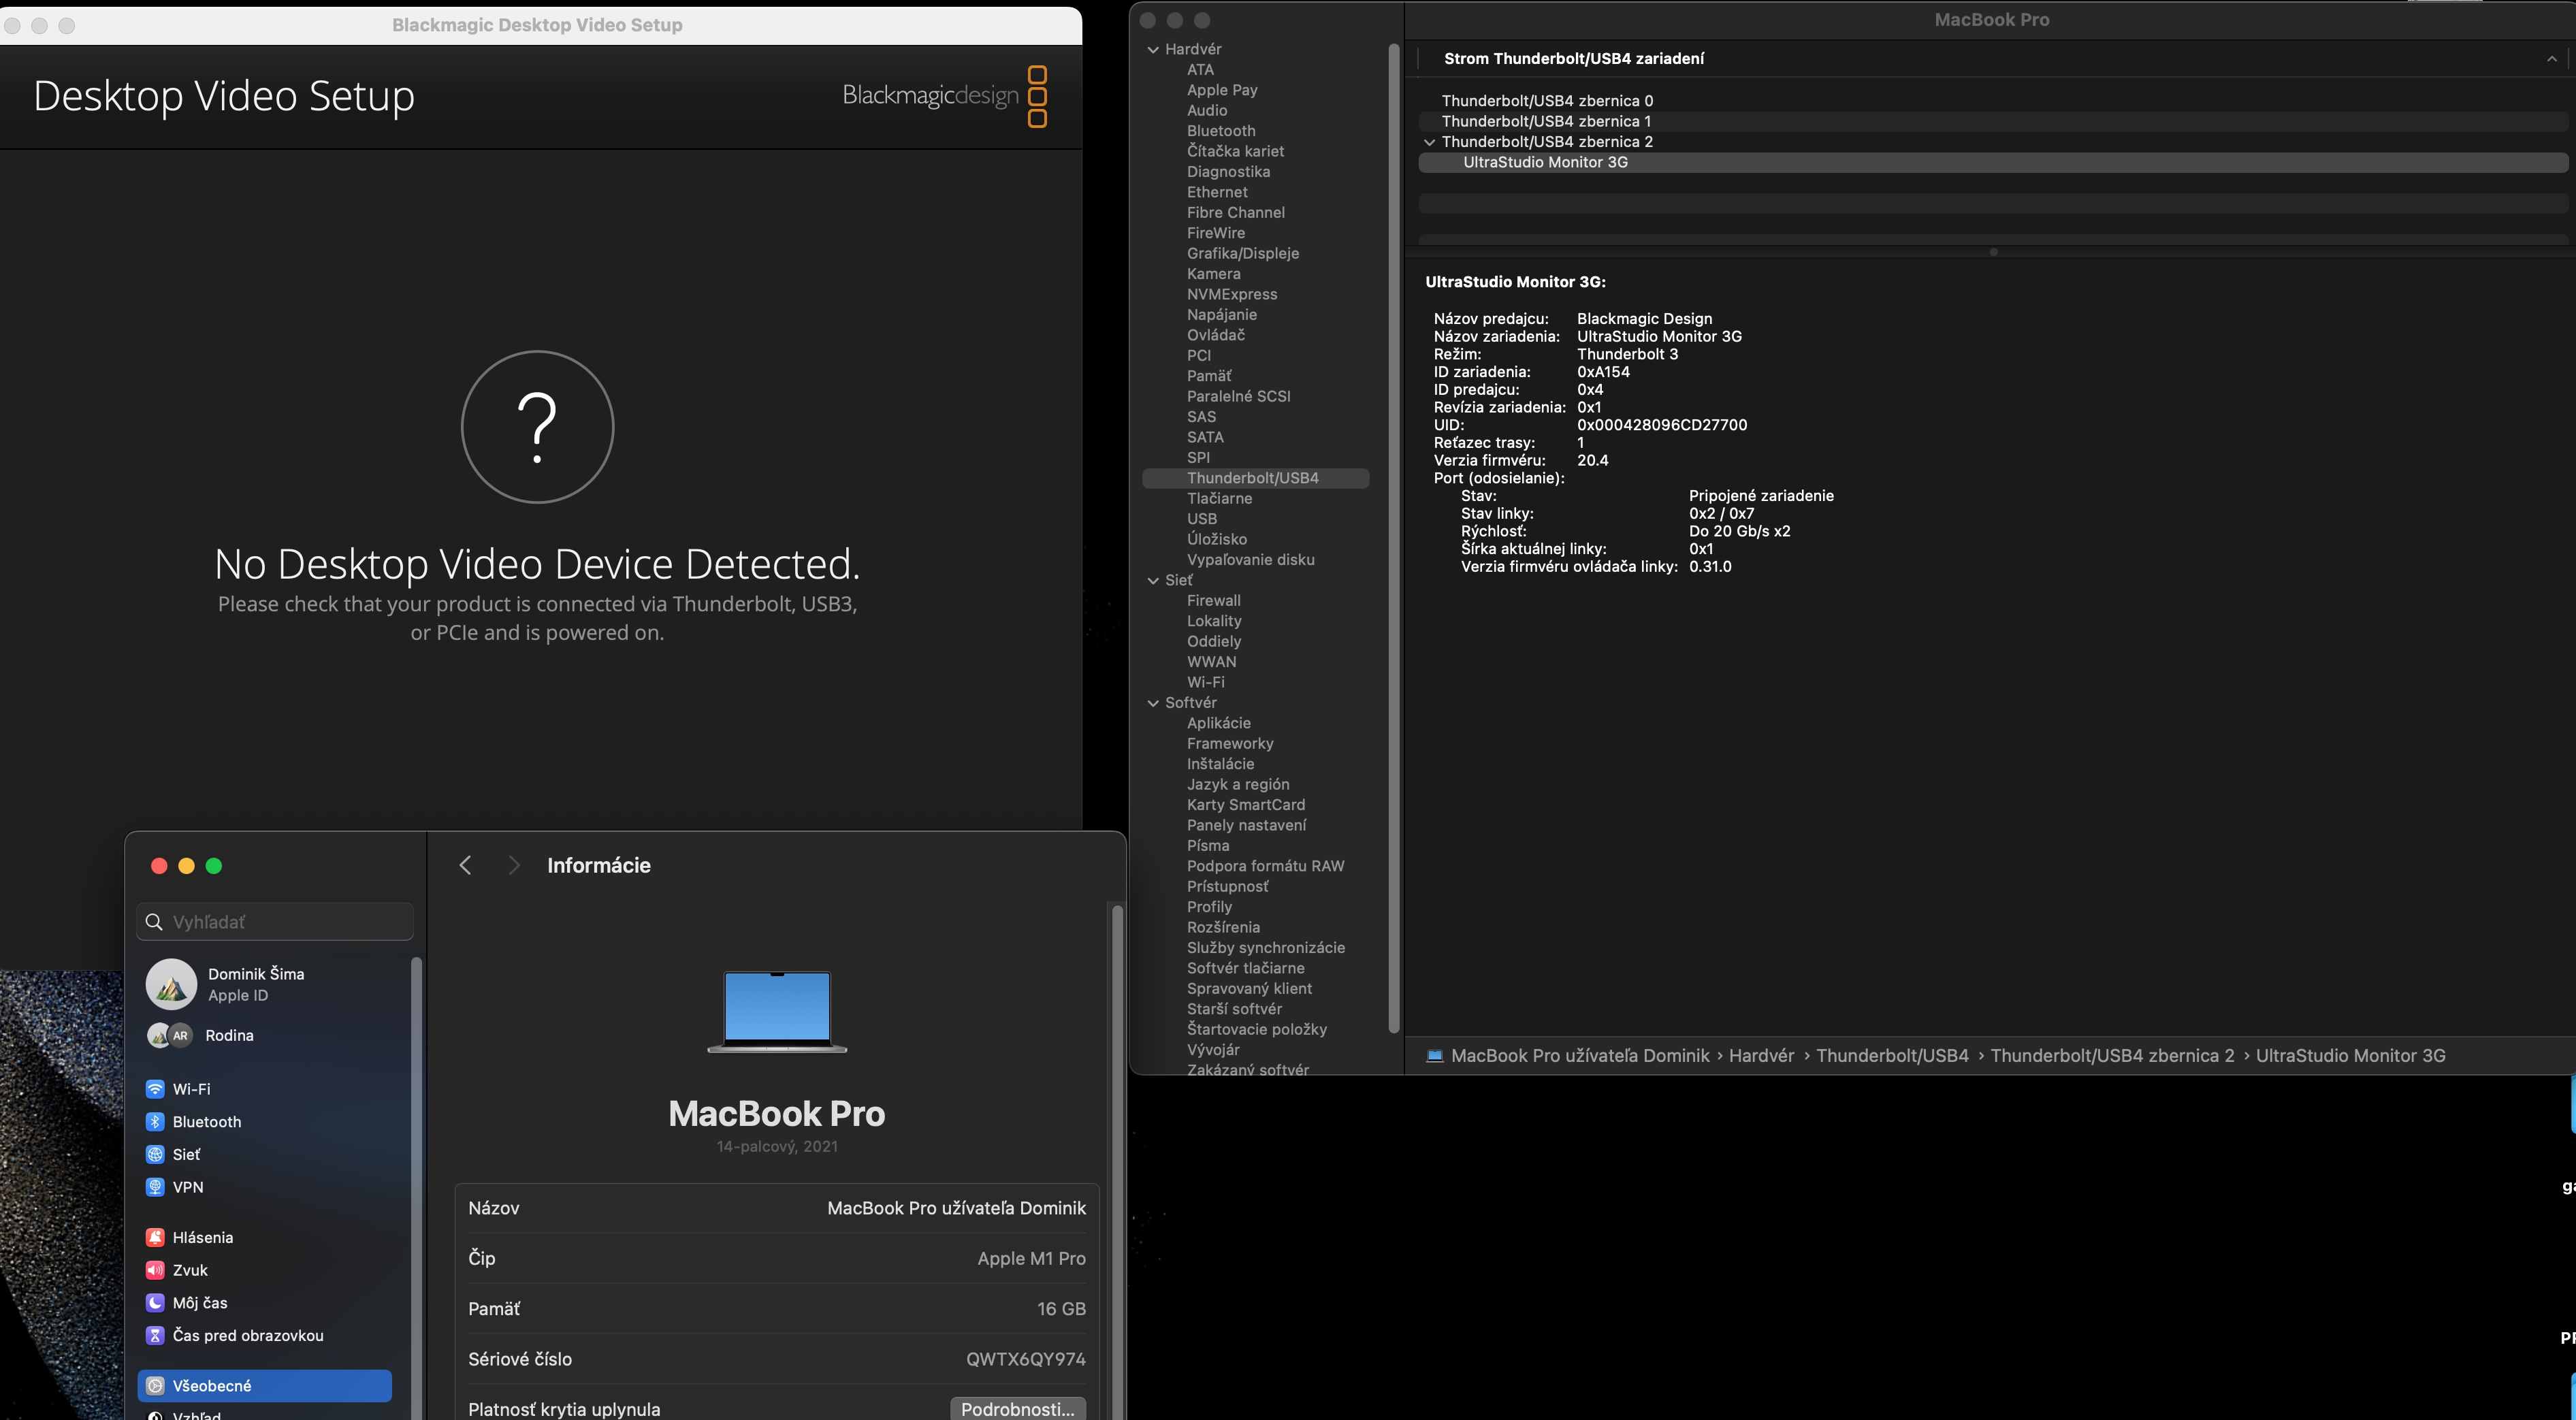Click Dominik Šima Apple ID avatar

pyautogui.click(x=171, y=984)
